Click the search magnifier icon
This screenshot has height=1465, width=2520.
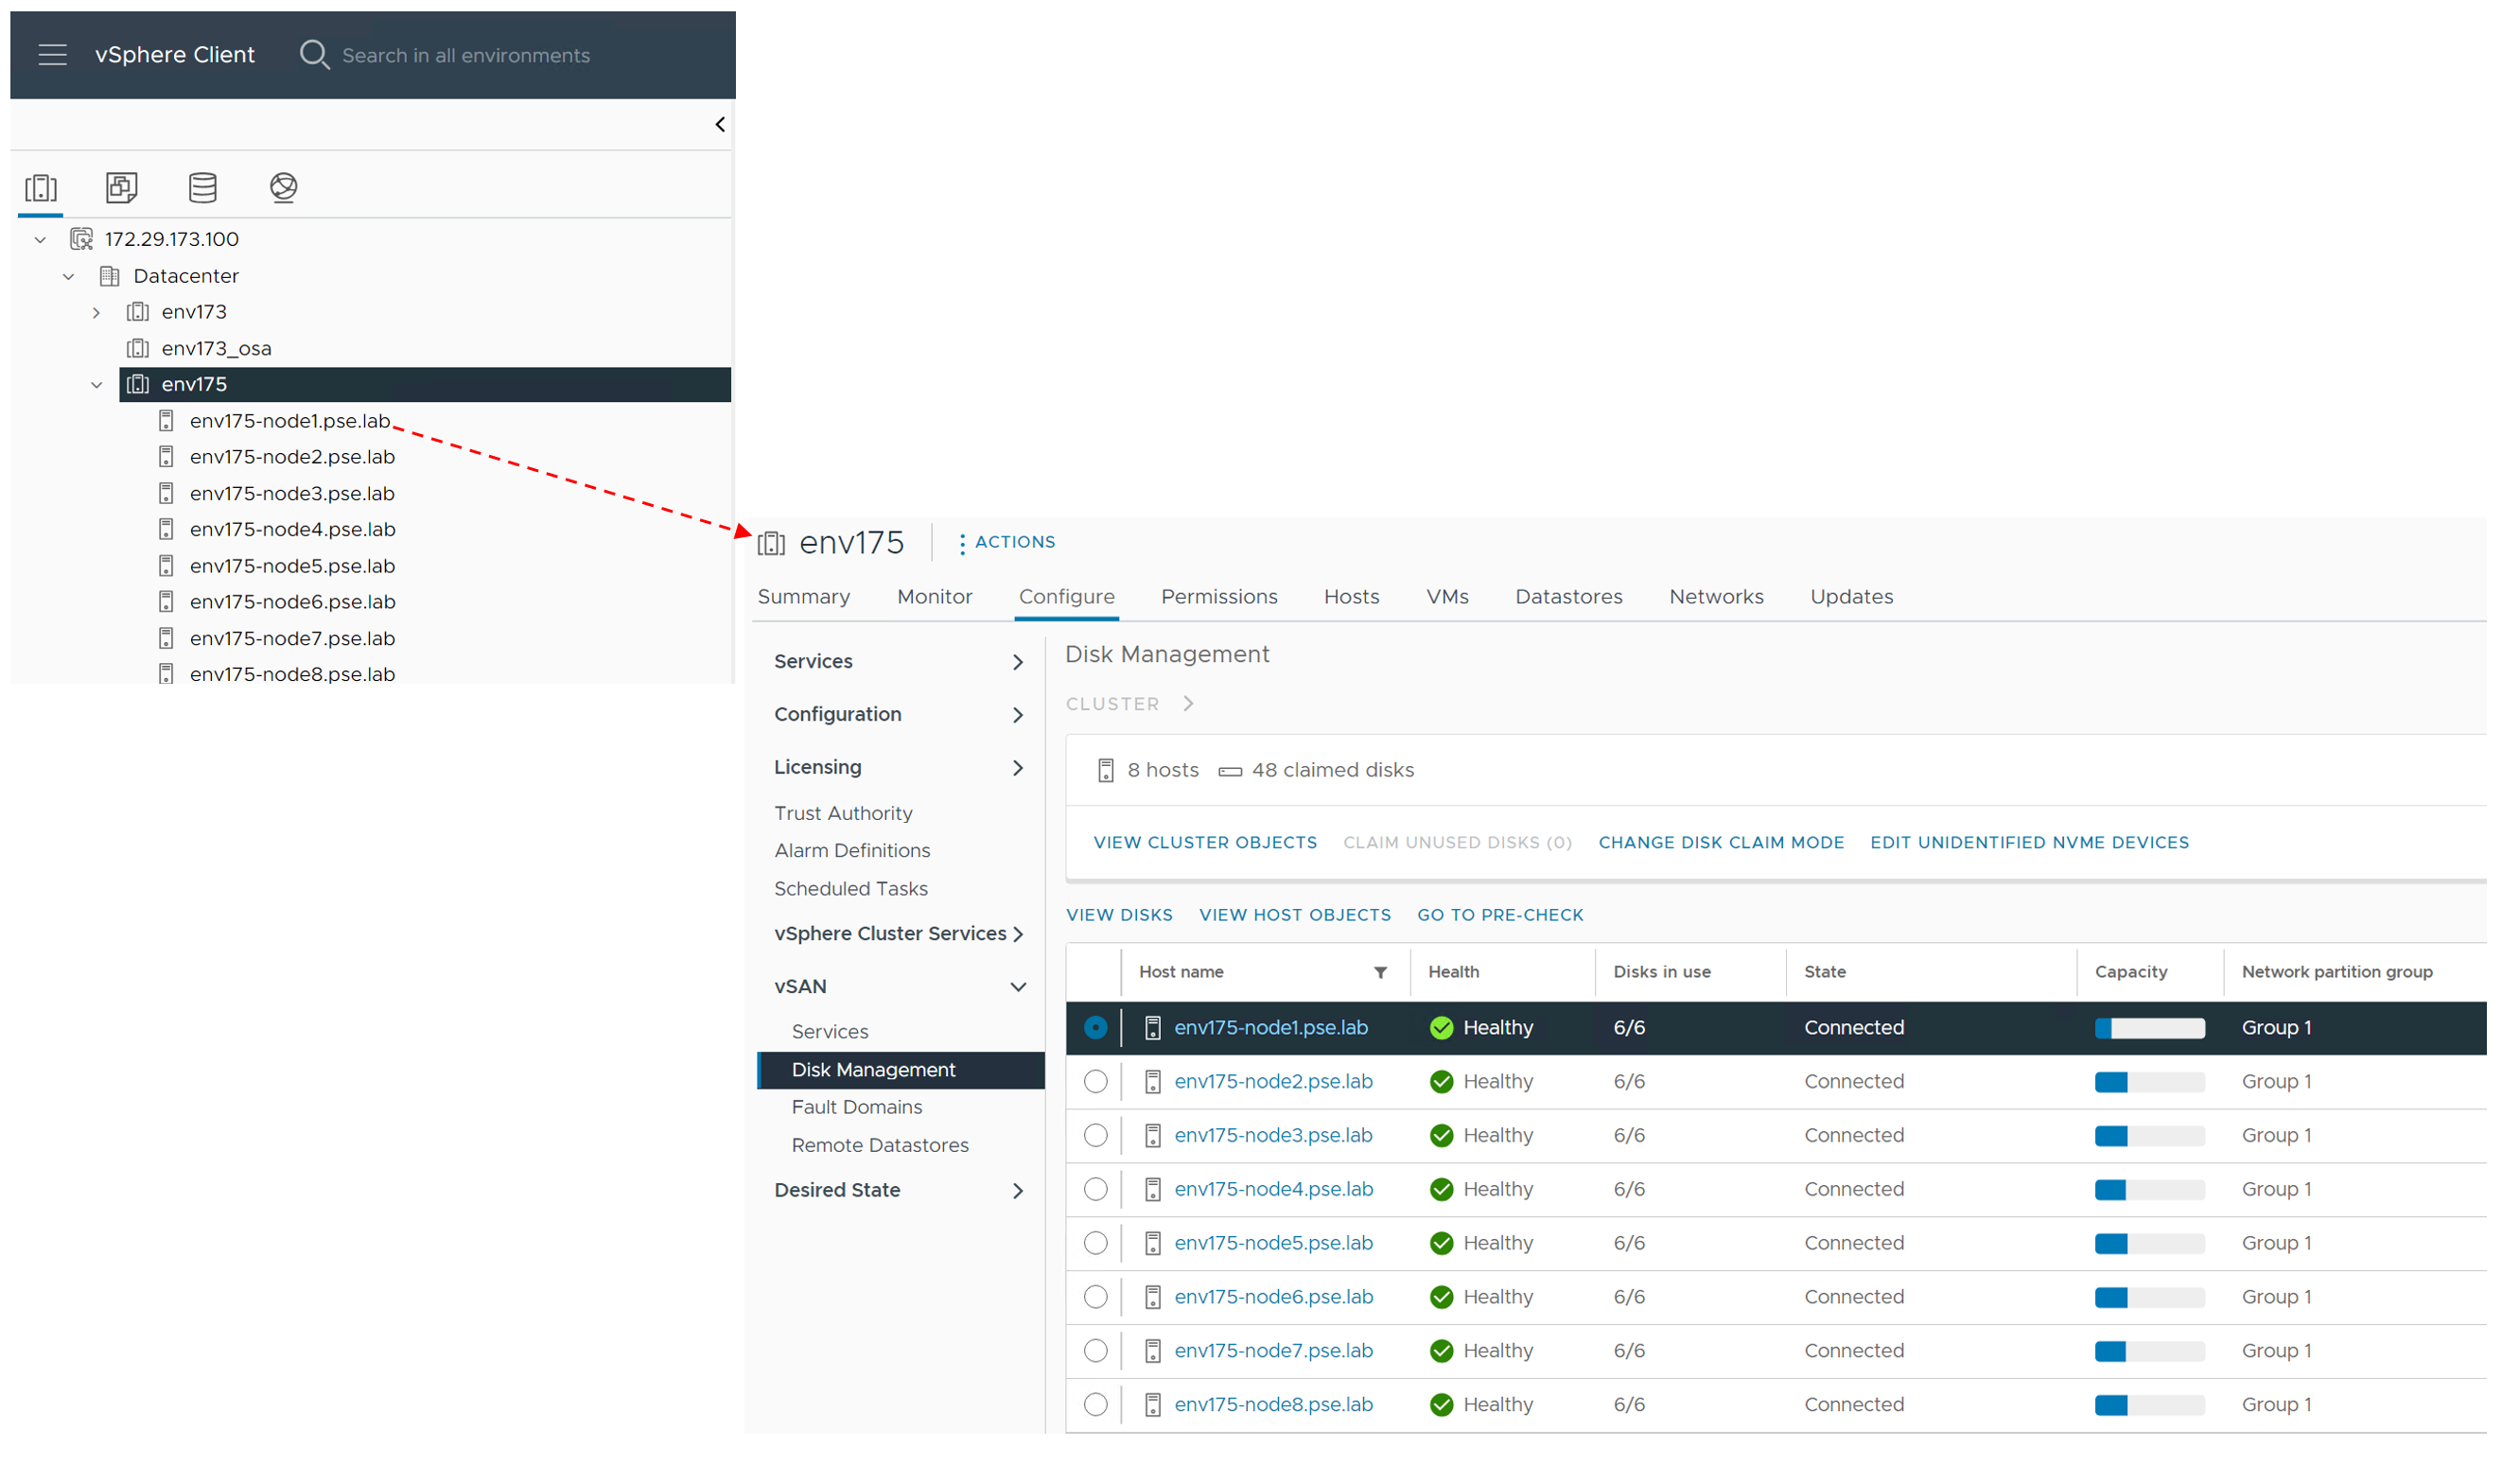point(314,55)
